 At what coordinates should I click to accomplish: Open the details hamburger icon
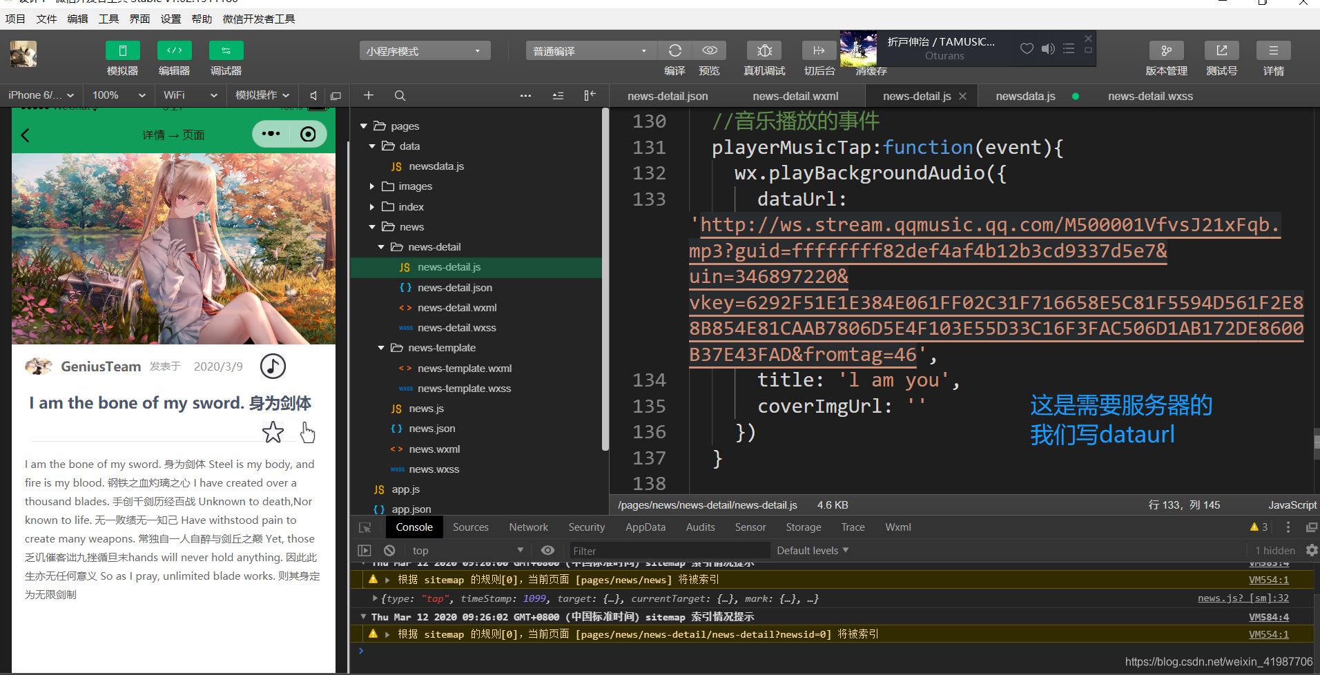[1274, 50]
